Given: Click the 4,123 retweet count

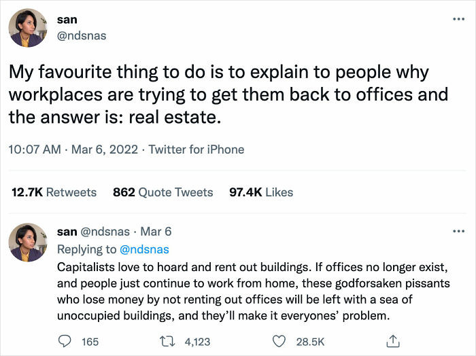Looking at the screenshot, I should tap(199, 342).
